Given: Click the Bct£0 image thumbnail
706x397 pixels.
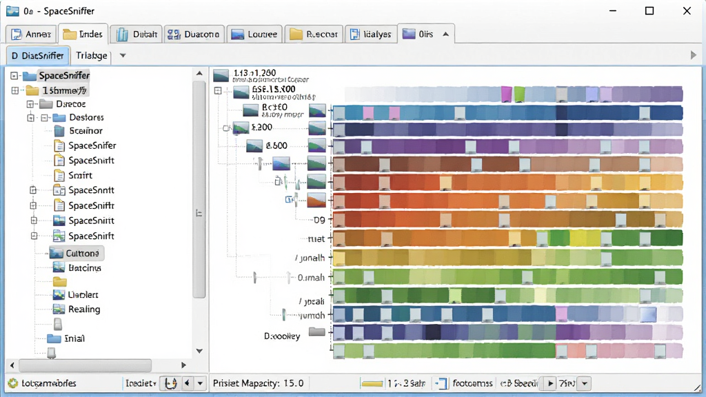Looking at the screenshot, I should (251, 110).
